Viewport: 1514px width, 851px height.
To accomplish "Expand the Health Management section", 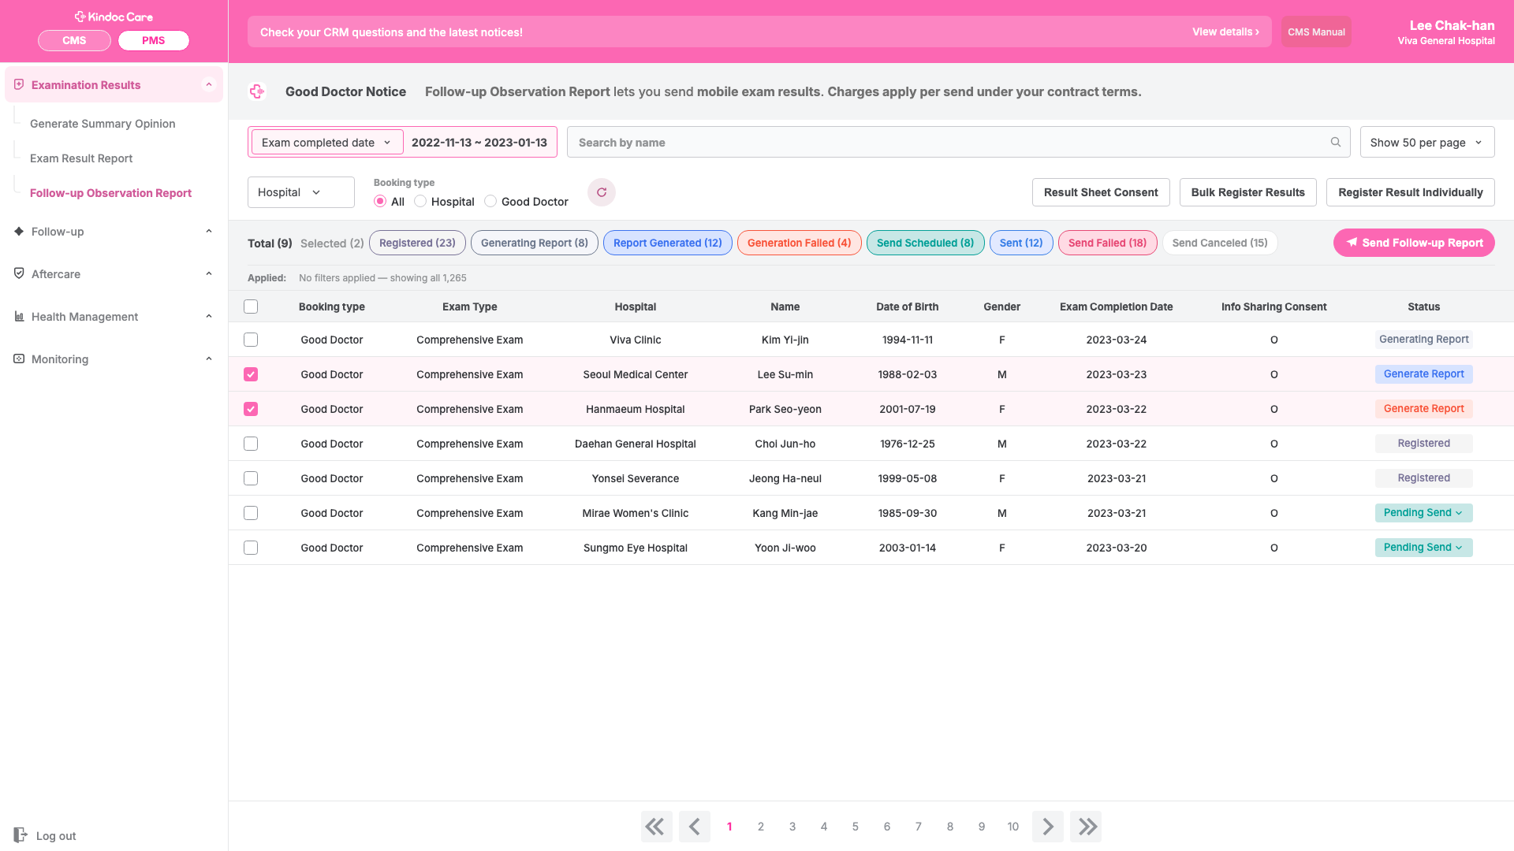I will coord(209,316).
